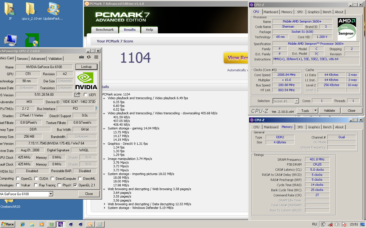This screenshot has width=366, height=228.
Task: Open the RU language indicator in the tray
Action: coord(315,224)
